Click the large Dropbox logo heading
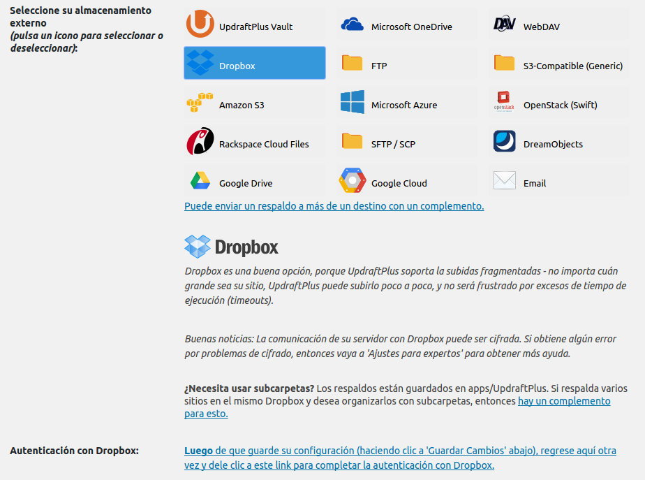The image size is (645, 480). 231,247
